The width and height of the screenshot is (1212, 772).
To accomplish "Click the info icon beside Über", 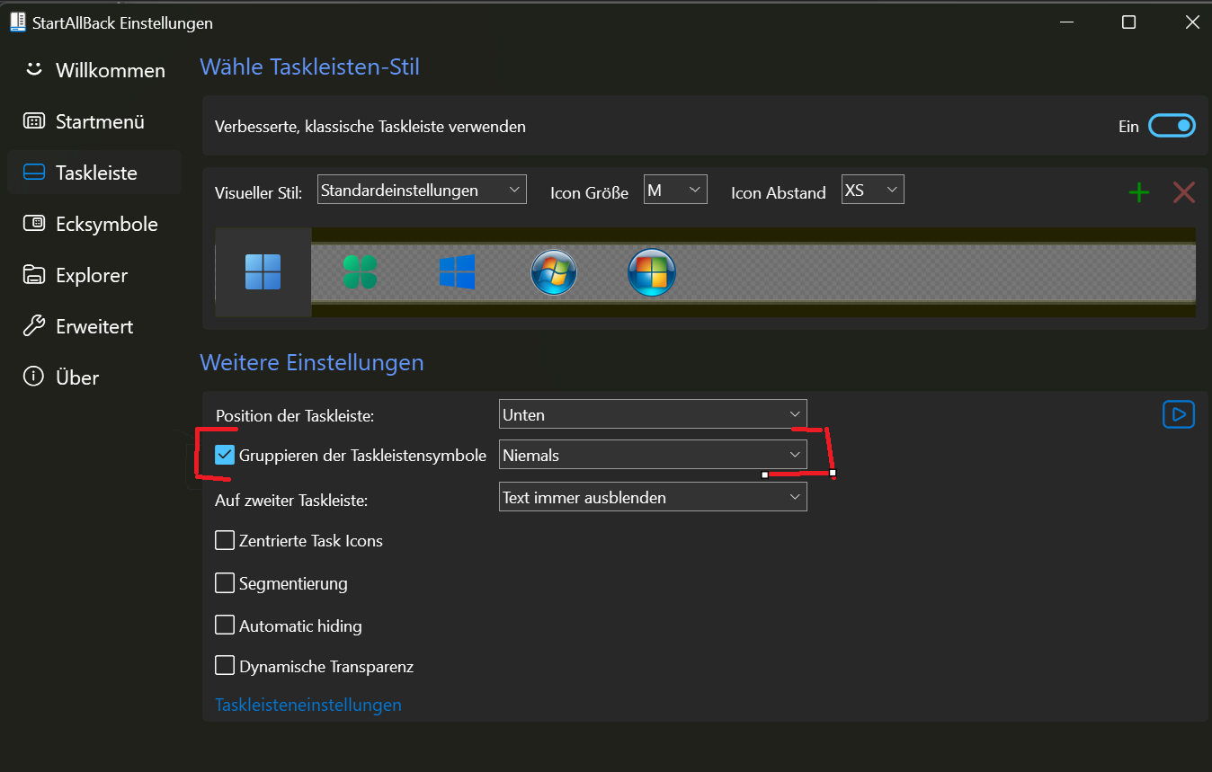I will pos(33,377).
